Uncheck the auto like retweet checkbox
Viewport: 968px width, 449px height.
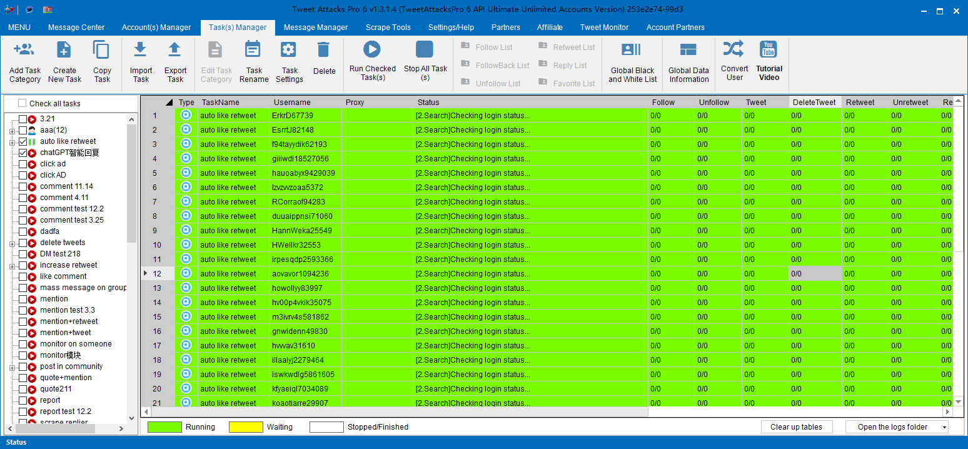[23, 141]
